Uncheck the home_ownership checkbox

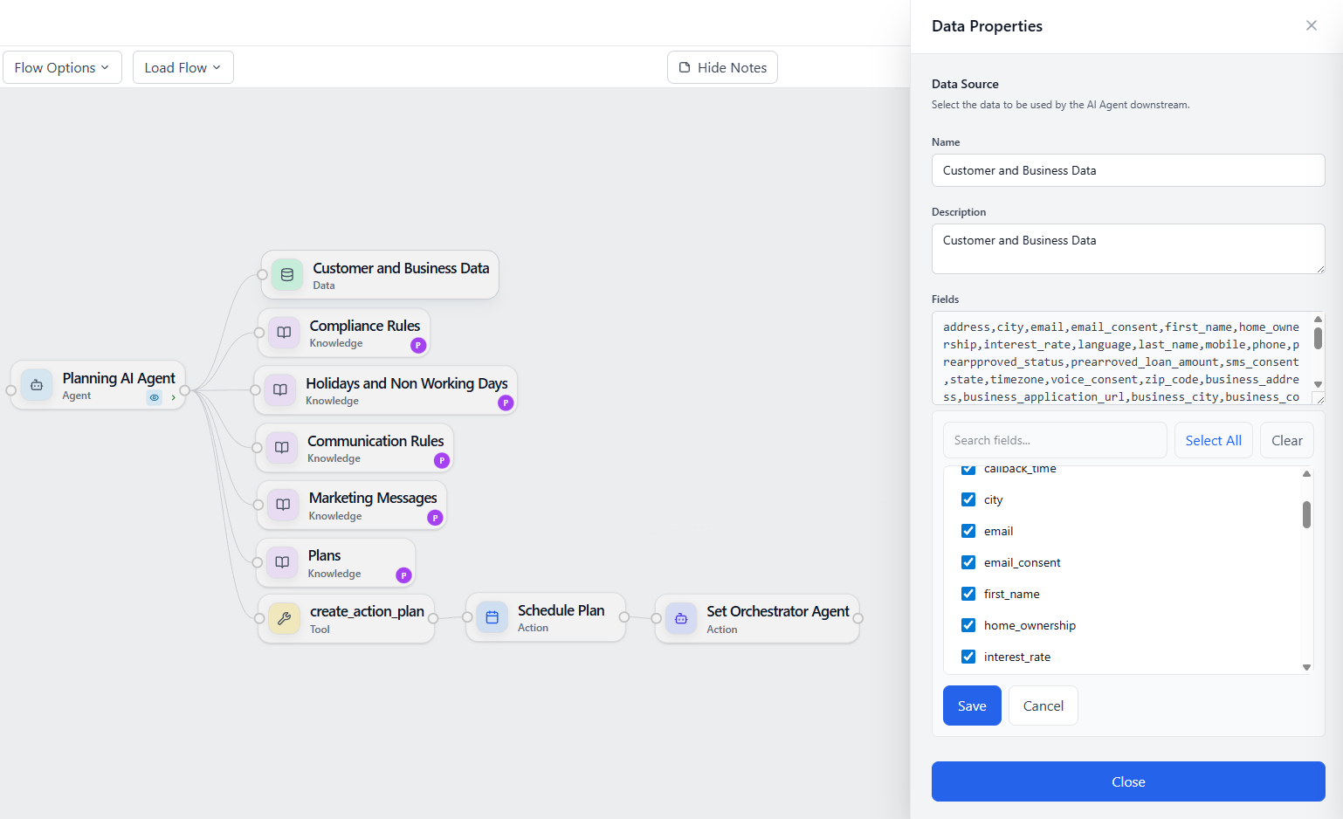968,625
